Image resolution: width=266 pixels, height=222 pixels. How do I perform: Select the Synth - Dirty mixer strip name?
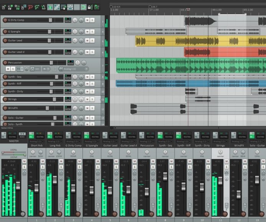[x=202, y=145]
